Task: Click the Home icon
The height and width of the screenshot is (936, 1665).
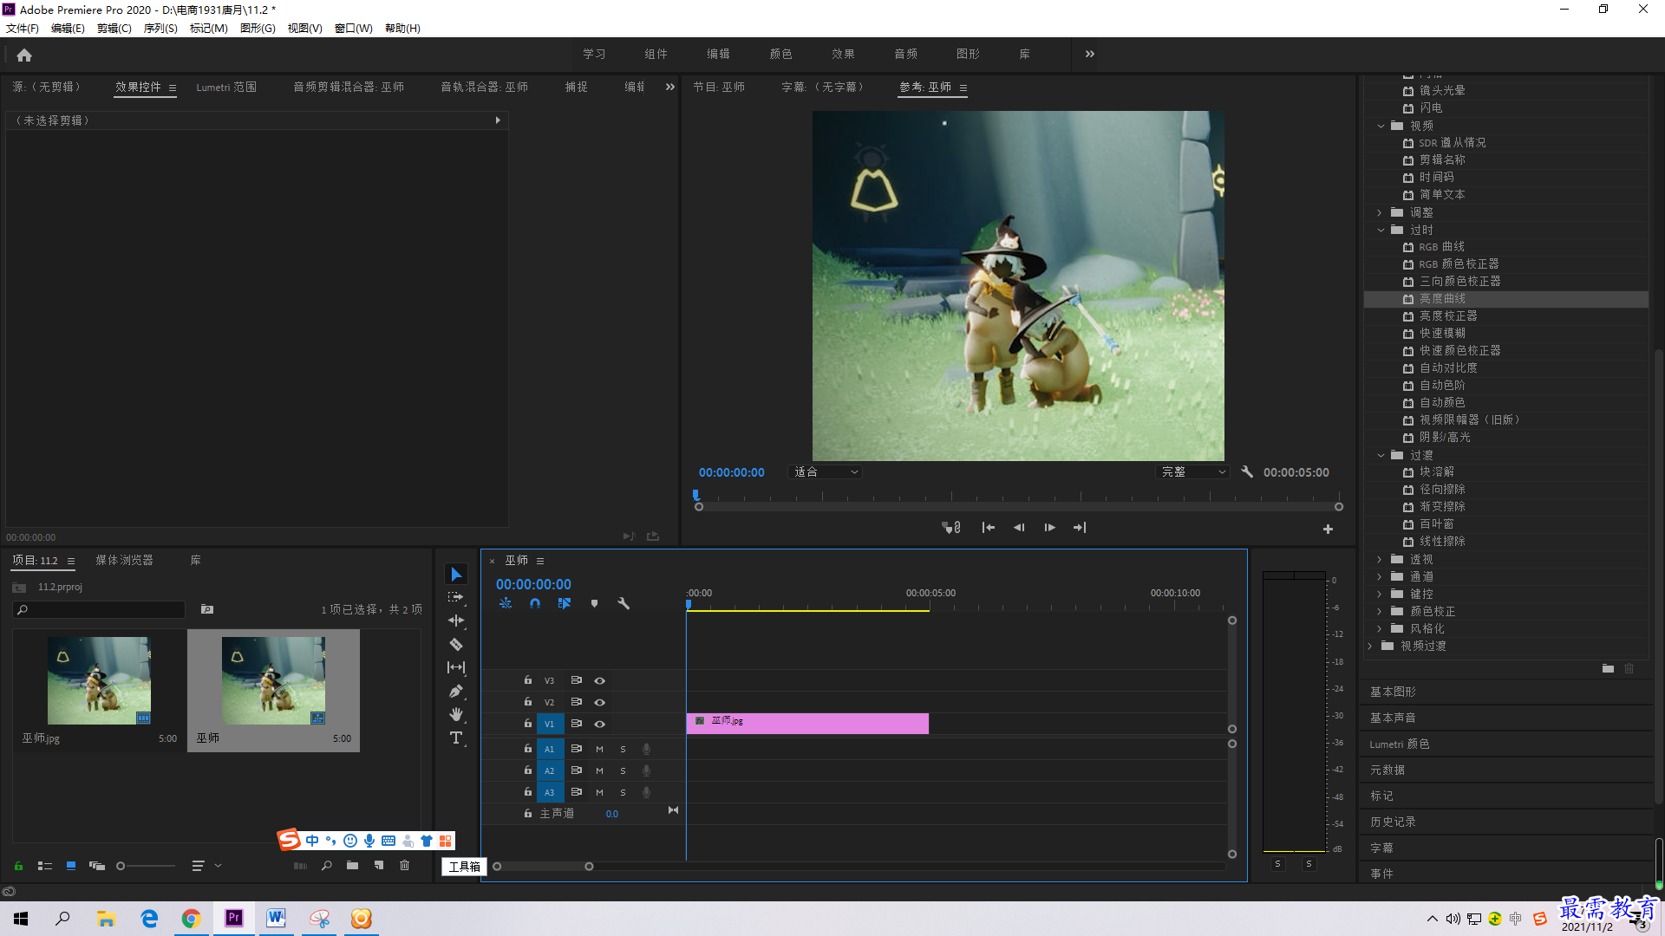Action: point(24,55)
